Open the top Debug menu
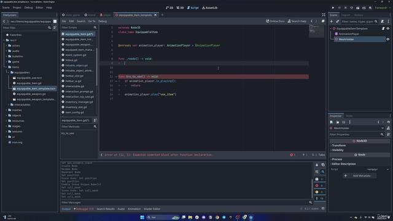Viewport: 393px width, 221px height. point(28,8)
